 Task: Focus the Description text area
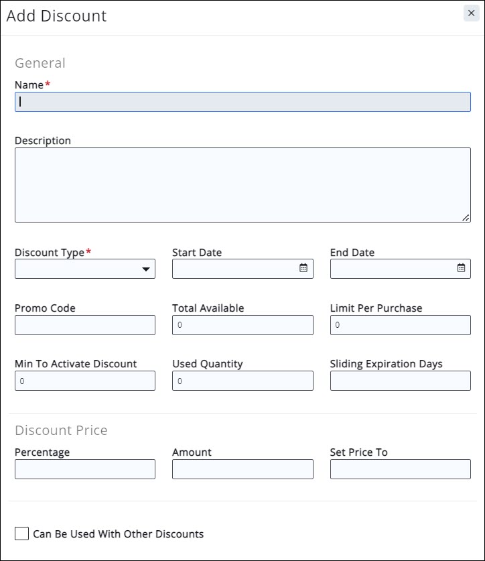(x=242, y=185)
